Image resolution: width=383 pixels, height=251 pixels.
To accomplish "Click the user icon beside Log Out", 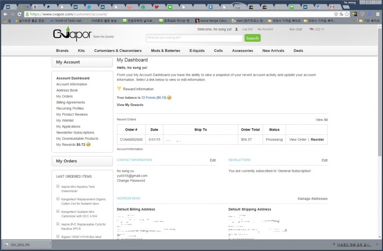I will 236,29.
